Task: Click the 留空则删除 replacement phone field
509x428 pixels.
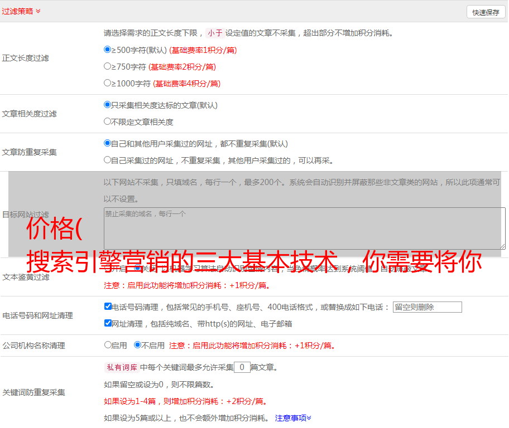Action: [427, 307]
